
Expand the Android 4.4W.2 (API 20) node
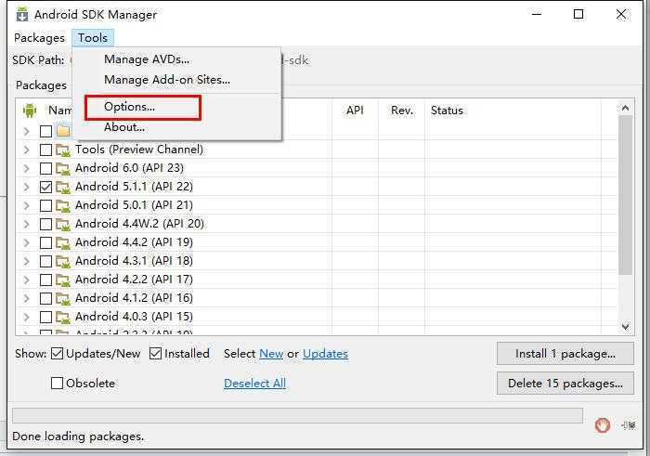tap(26, 224)
